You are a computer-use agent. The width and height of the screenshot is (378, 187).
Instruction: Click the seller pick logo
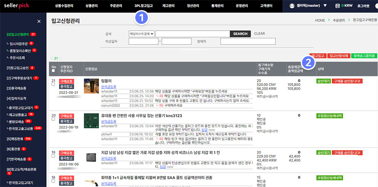[x=20, y=6]
